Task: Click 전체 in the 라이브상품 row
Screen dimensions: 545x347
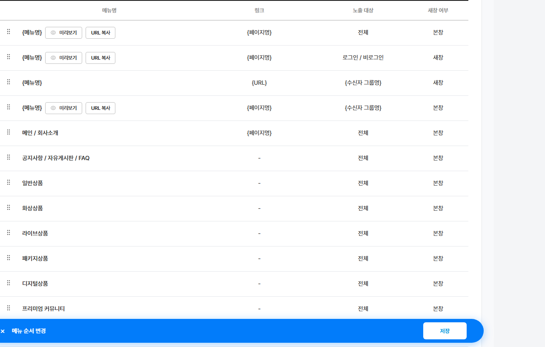Action: pos(363,233)
